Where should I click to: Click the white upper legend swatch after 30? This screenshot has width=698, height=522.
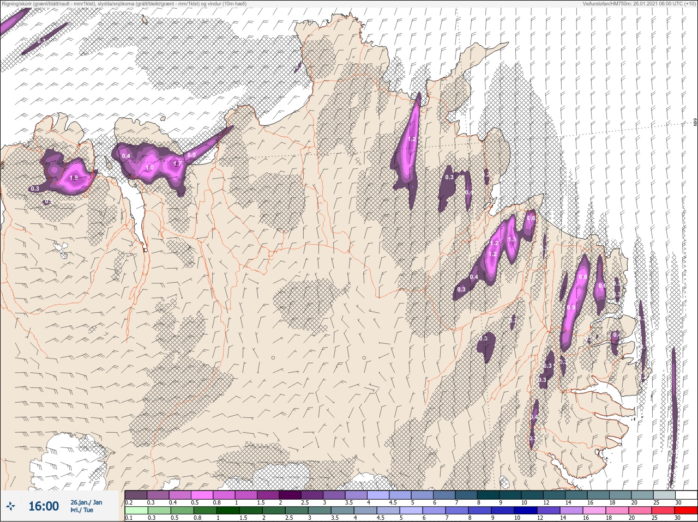point(687,495)
